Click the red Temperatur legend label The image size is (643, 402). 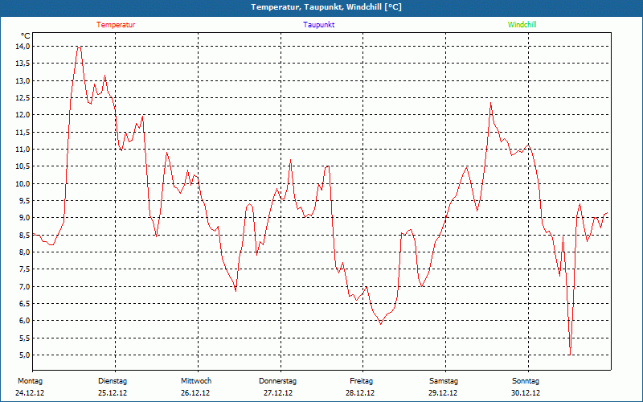(116, 25)
